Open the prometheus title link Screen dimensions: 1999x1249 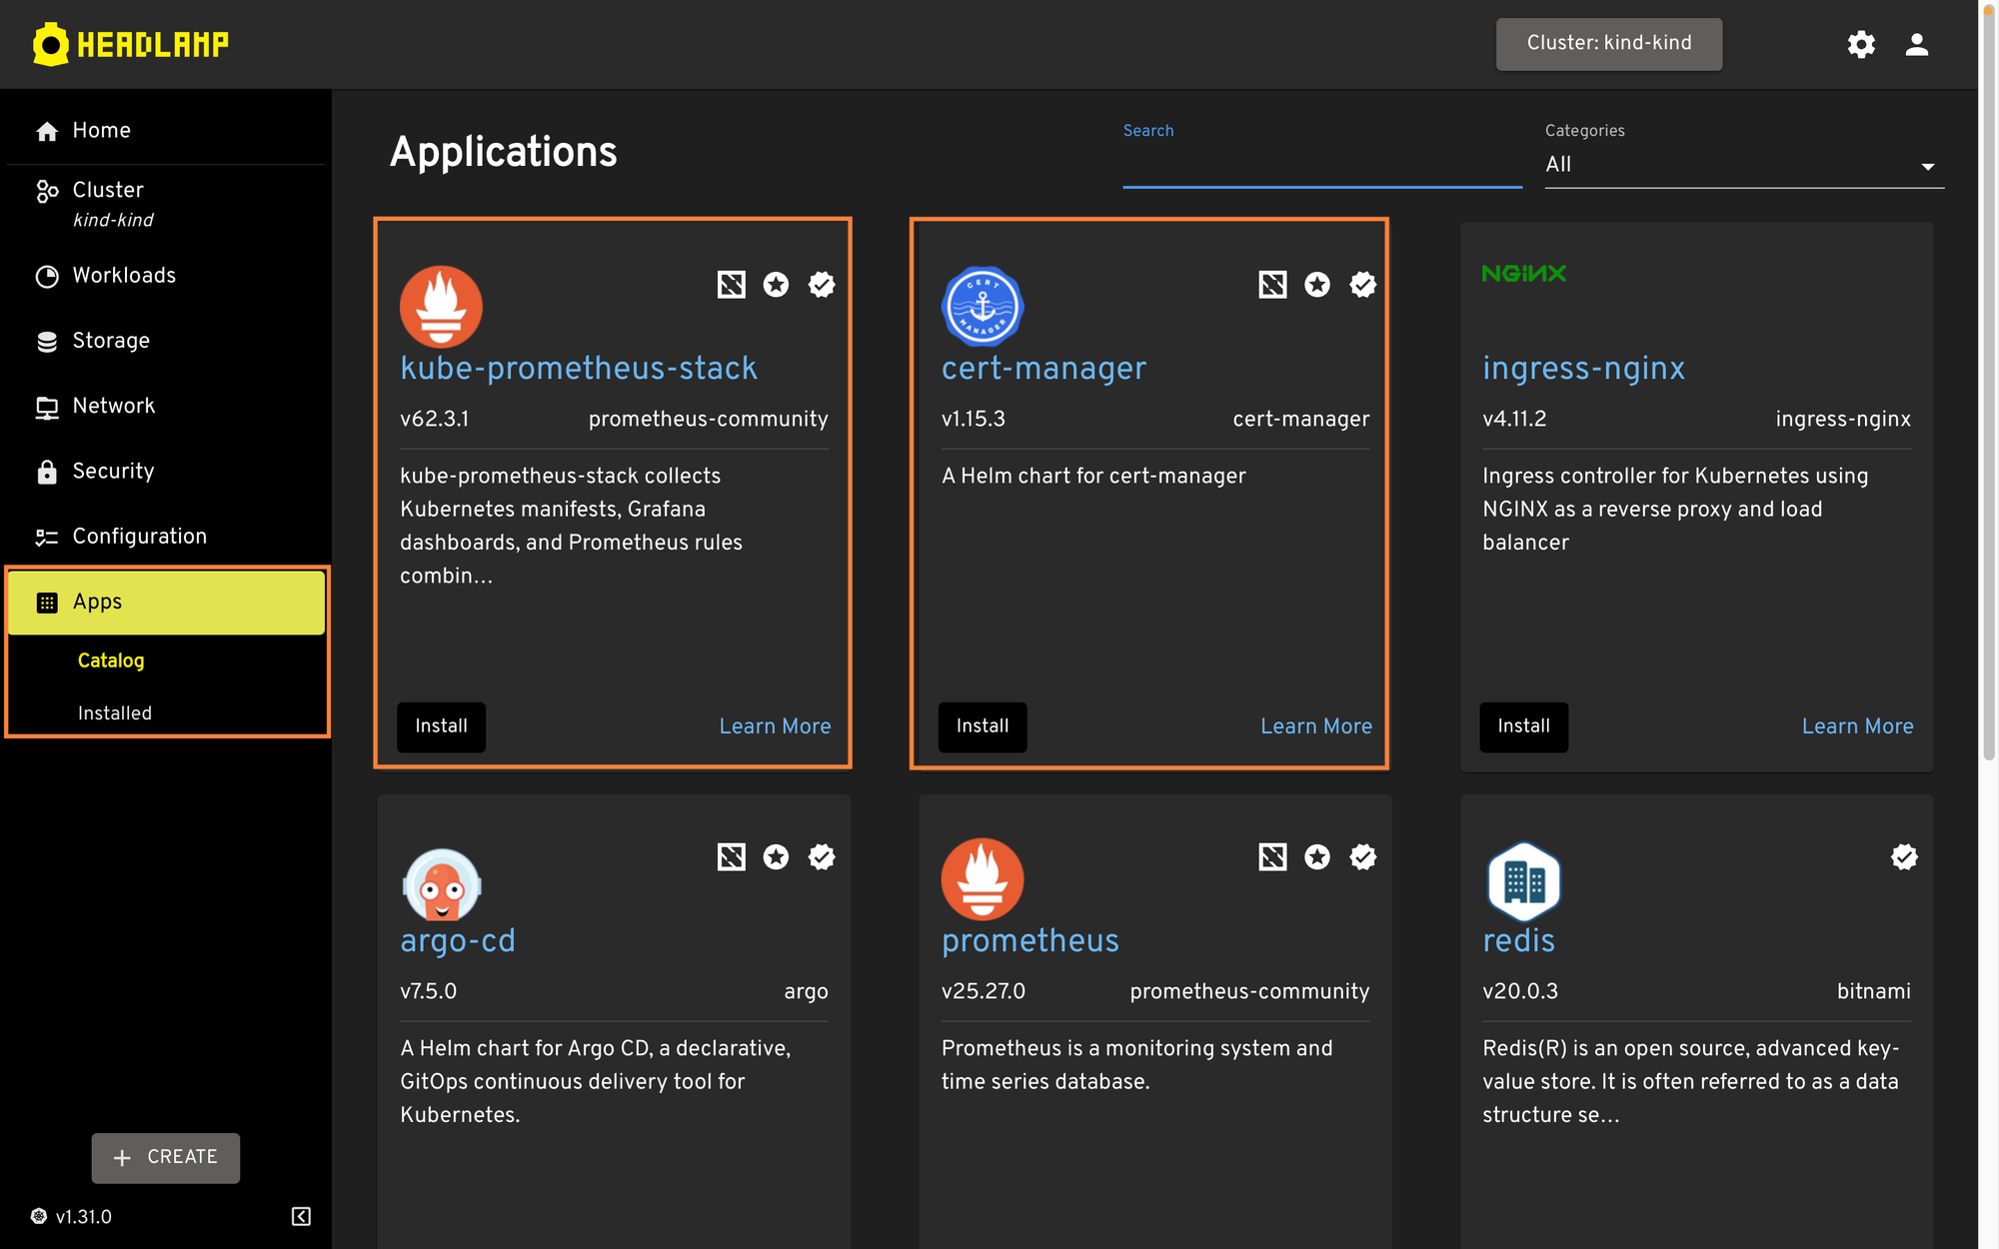tap(1030, 941)
